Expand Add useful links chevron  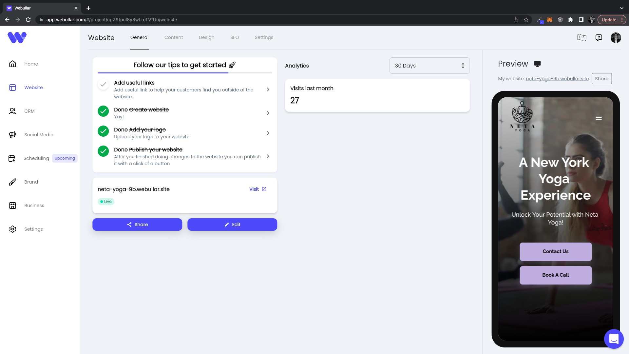(x=268, y=89)
